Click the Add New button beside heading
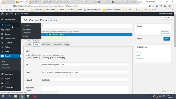The width and height of the screenshot is (176, 99). 53,20
